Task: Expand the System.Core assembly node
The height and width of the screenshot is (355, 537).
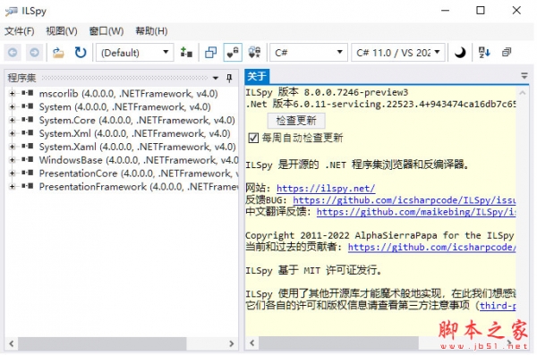Action: 12,120
